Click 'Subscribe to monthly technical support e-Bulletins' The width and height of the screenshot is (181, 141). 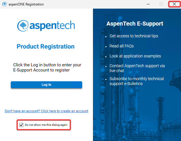136,81
